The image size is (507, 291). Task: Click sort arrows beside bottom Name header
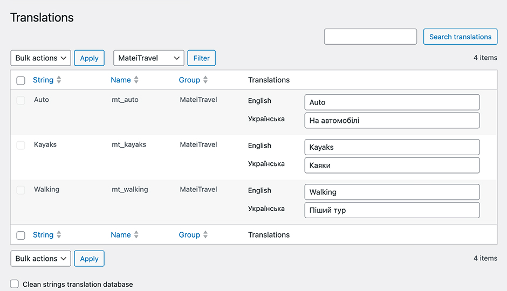136,235
